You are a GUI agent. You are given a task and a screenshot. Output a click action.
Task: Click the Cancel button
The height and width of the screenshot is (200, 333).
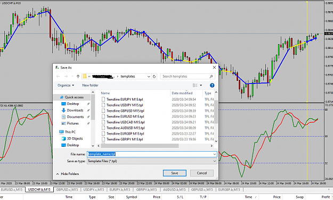click(x=202, y=173)
